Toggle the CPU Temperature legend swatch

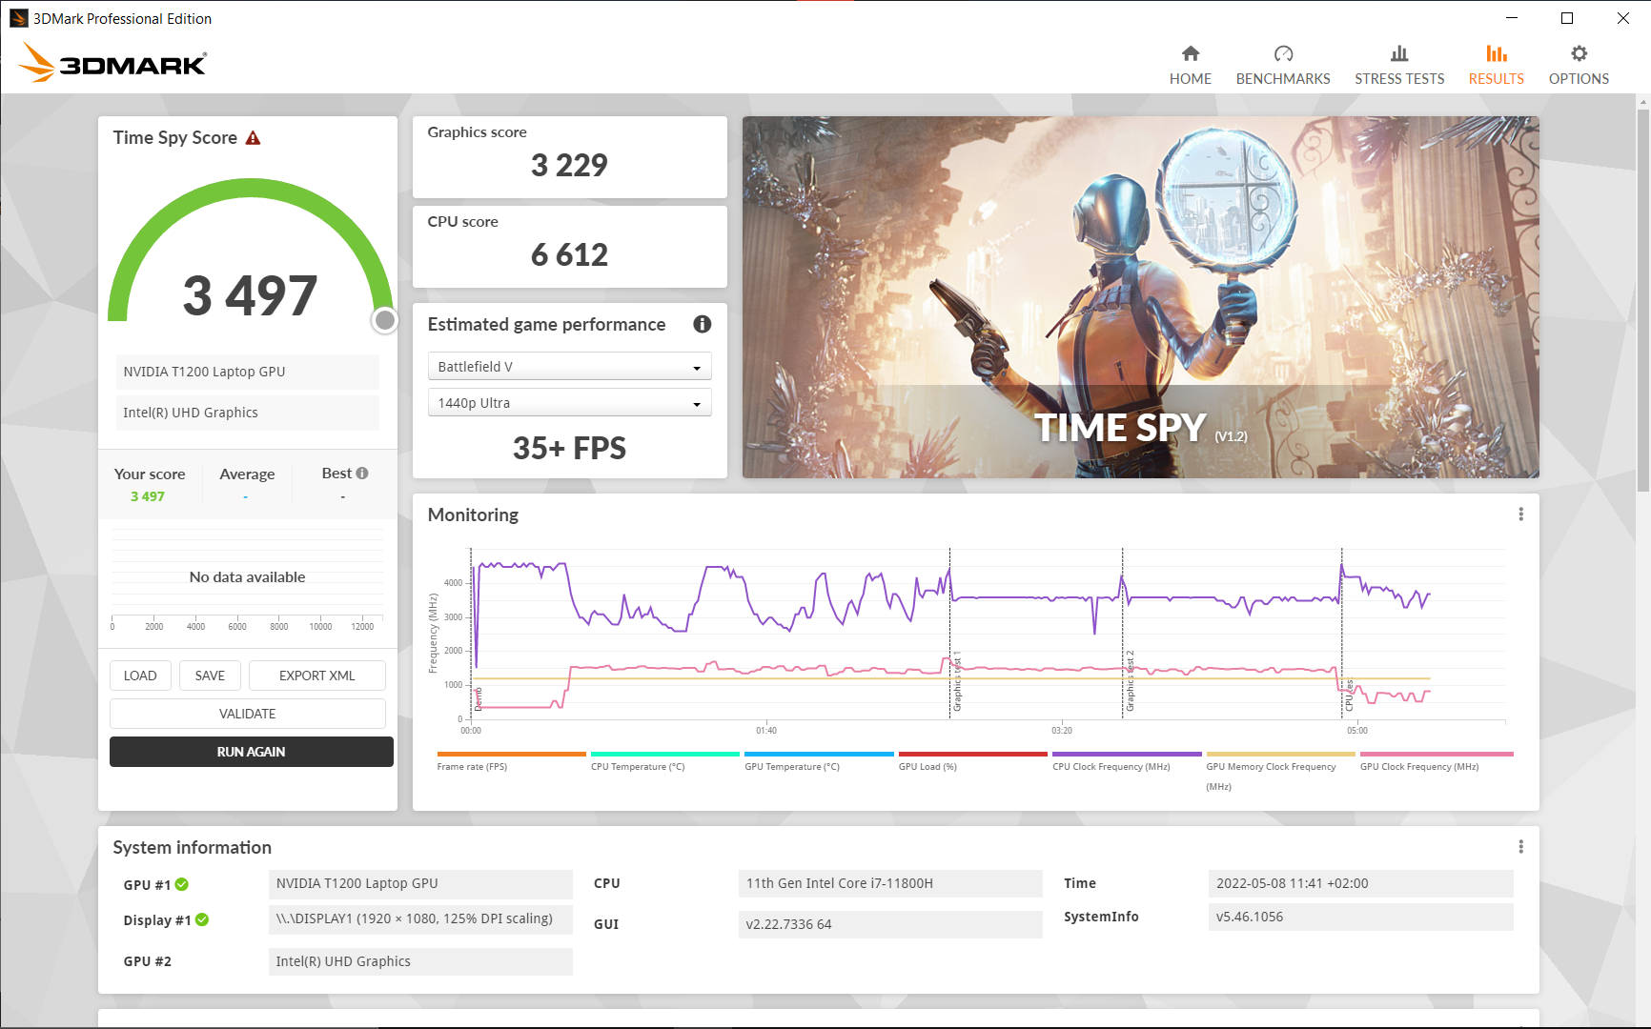[x=664, y=754]
